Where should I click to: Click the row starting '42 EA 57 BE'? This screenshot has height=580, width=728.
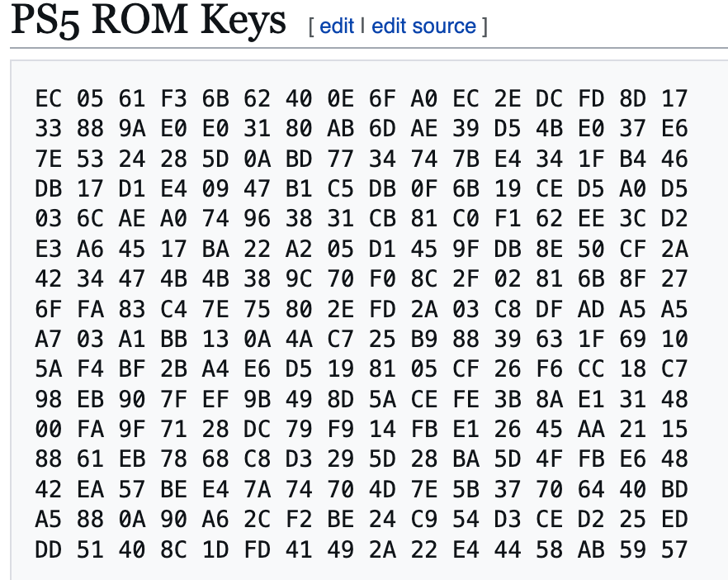coord(361,489)
